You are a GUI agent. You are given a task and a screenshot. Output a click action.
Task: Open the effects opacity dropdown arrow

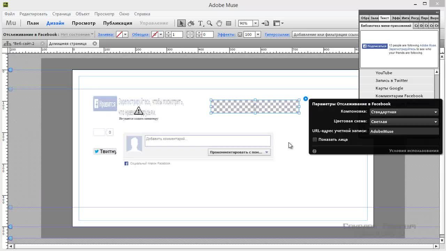258,35
